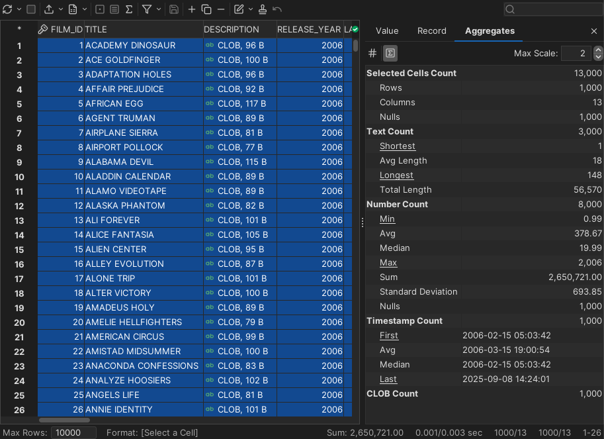Click the First timestamp link

[388, 335]
